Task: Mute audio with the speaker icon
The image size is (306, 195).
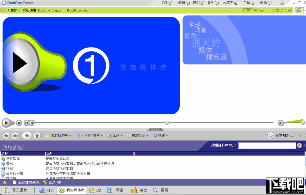Action: point(281,123)
